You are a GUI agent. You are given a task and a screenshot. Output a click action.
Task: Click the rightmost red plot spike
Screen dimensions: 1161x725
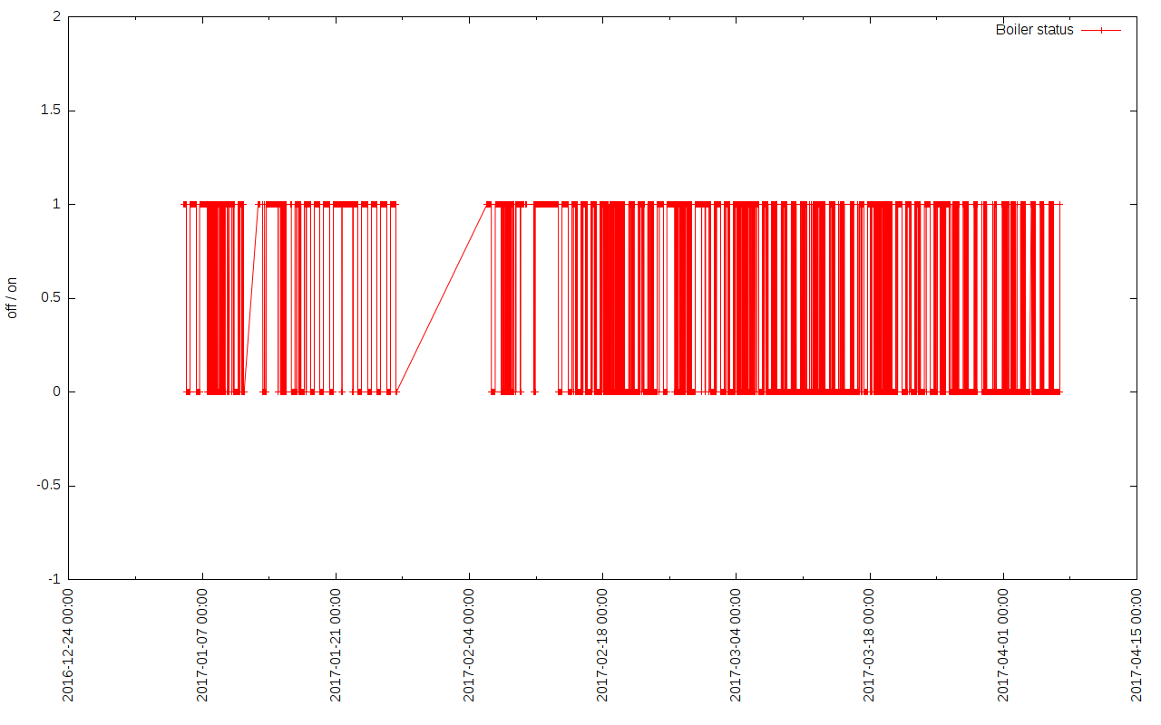[x=1059, y=299]
